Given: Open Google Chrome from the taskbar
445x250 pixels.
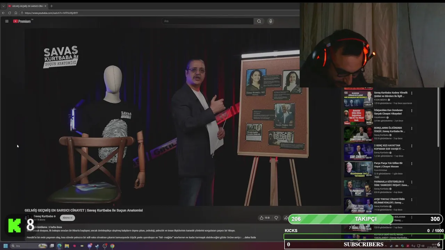Looking at the screenshot, I should [x=112, y=246].
